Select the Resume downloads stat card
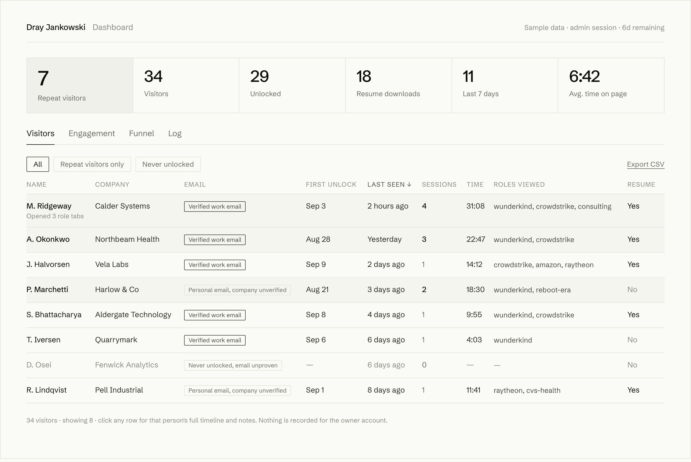Image resolution: width=691 pixels, height=462 pixels. [398, 85]
